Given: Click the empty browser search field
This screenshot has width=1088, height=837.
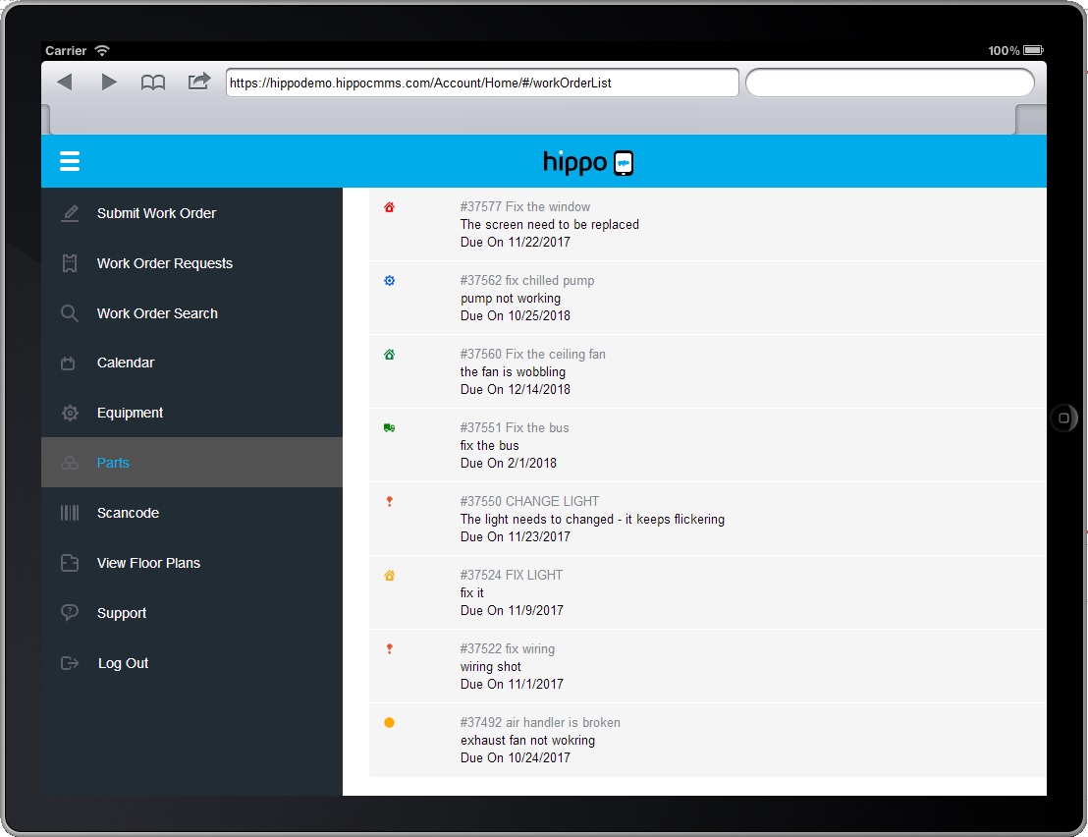Looking at the screenshot, I should click(891, 83).
